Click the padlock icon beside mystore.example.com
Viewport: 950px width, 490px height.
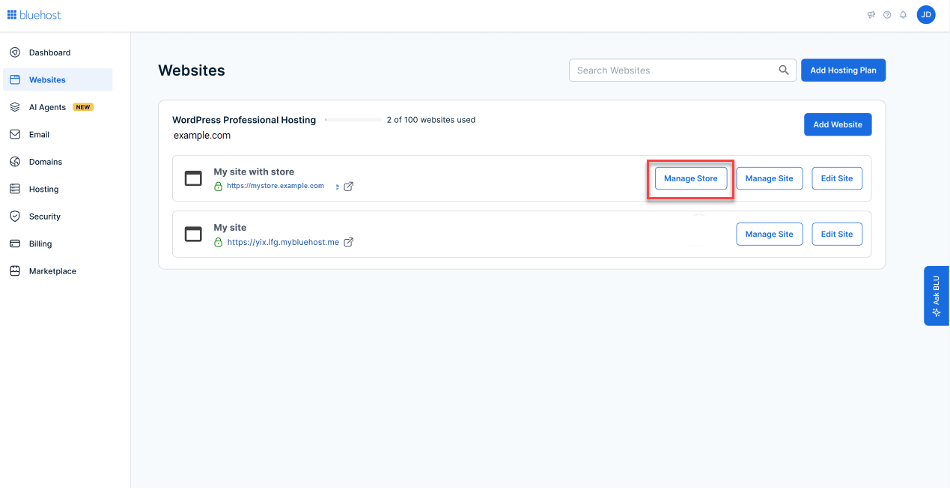pyautogui.click(x=219, y=187)
